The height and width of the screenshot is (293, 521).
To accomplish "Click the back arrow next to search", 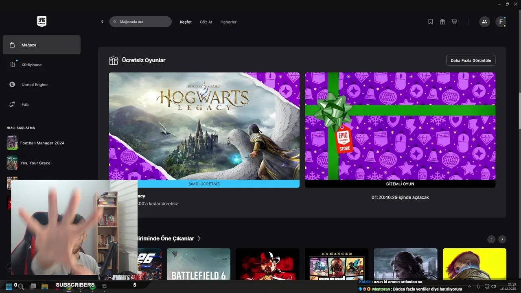I will coord(102,22).
